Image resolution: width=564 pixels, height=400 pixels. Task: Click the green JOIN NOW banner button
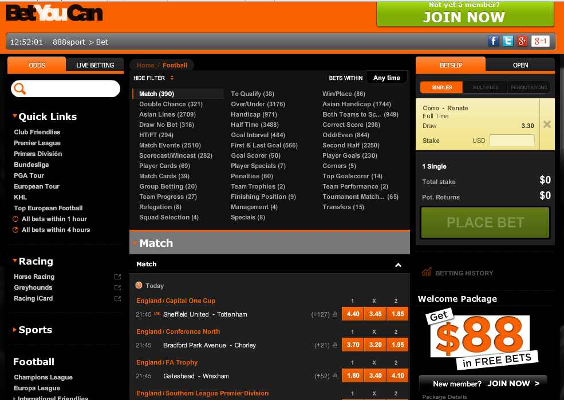[x=465, y=14]
